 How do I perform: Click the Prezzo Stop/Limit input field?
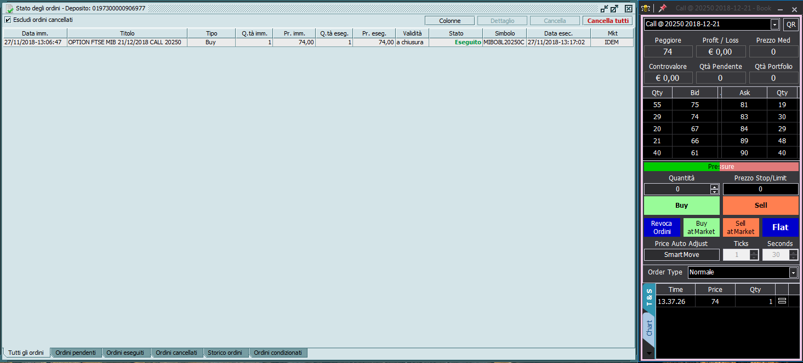tap(760, 189)
